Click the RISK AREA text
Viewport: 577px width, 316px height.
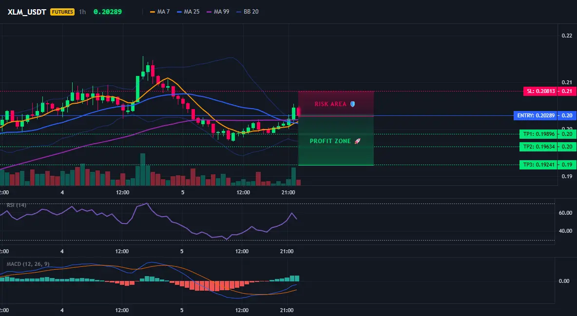click(x=330, y=104)
